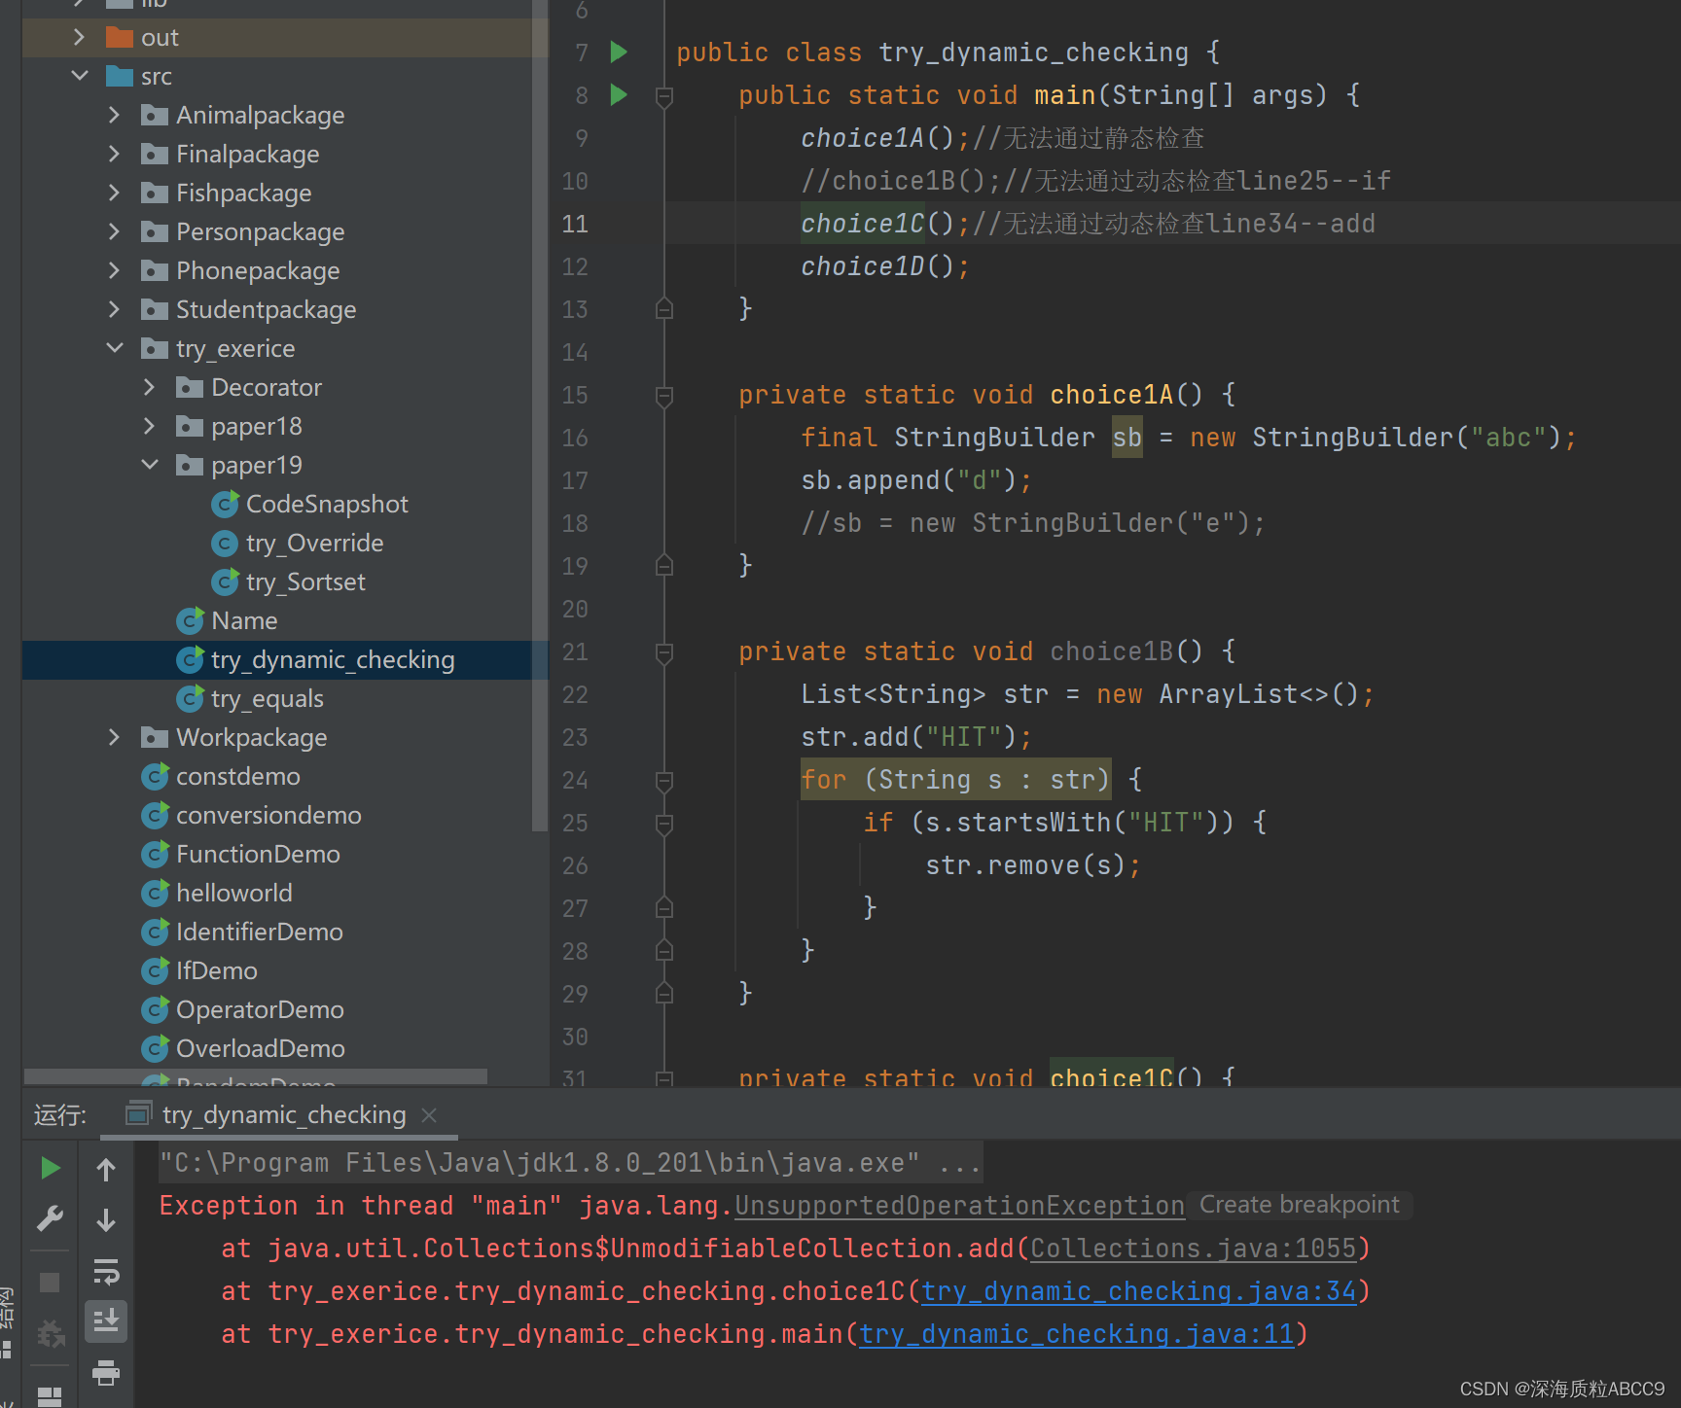This screenshot has height=1408, width=1681.
Task: Fold main method at line 8
Action: click(664, 96)
